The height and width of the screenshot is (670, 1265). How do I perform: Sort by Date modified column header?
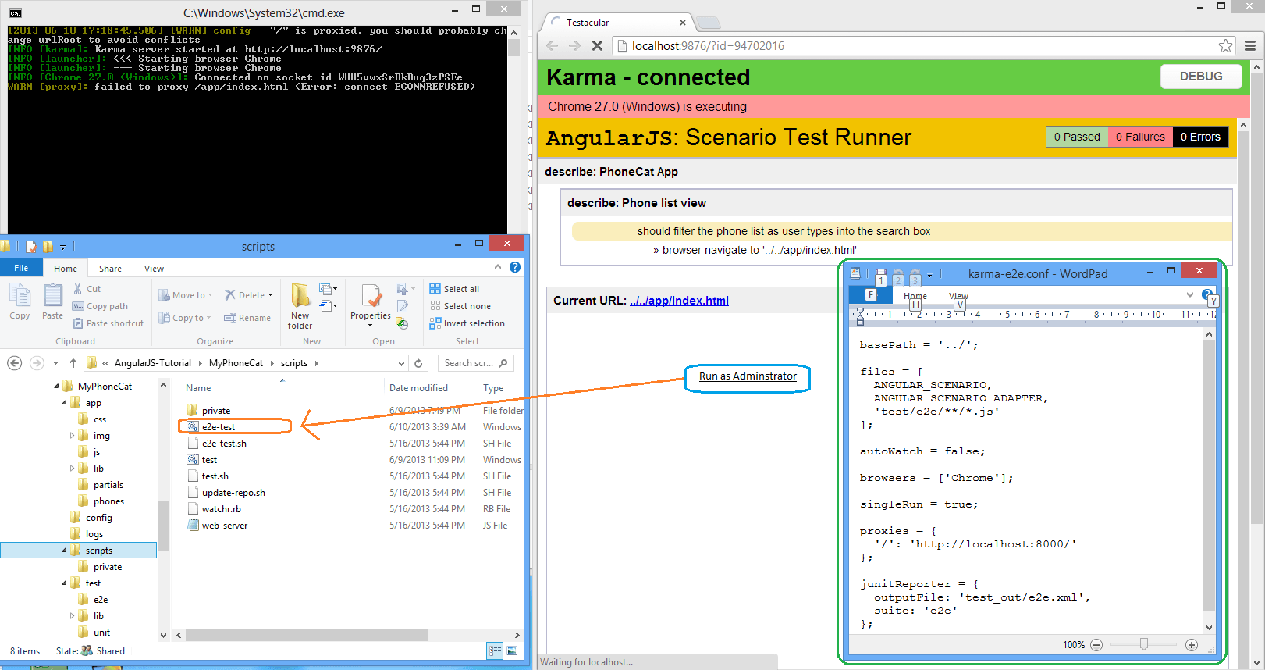coord(419,388)
